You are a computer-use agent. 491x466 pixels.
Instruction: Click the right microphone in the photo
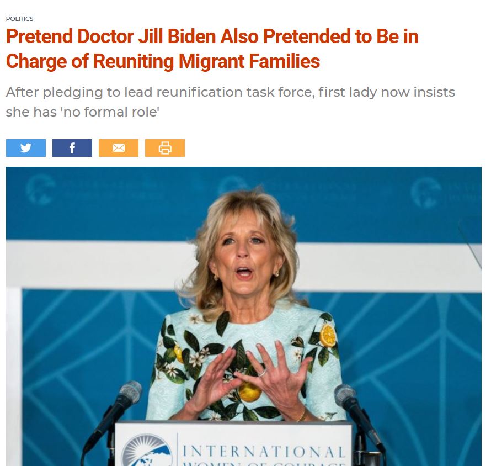coord(357,414)
